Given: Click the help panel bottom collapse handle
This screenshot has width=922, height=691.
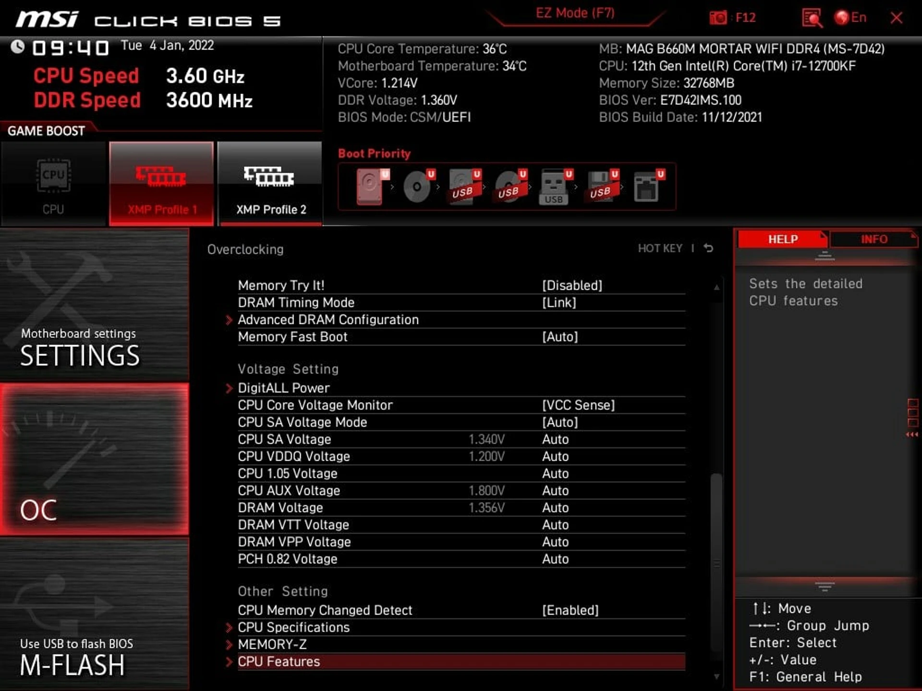Looking at the screenshot, I should coord(825,586).
